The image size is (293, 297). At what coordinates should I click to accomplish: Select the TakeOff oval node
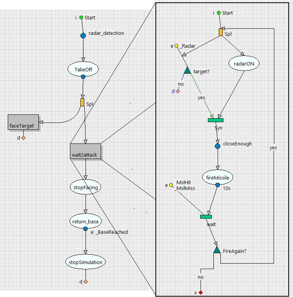click(83, 69)
